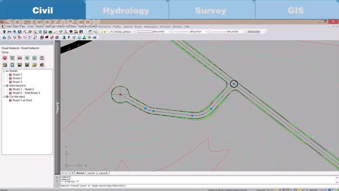Click the red grip at cul-de-sac center
Image resolution: width=339 pixels, height=191 pixels.
pyautogui.click(x=121, y=95)
